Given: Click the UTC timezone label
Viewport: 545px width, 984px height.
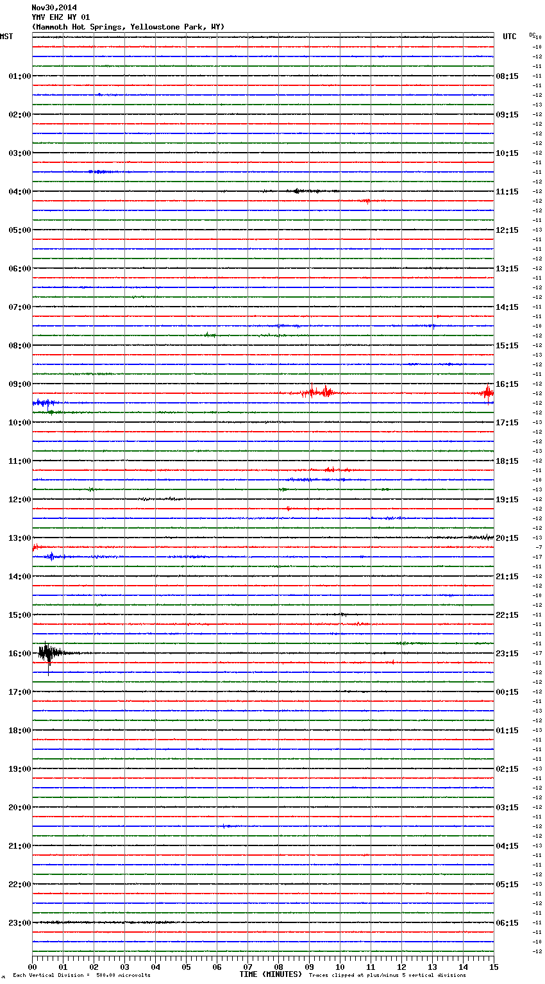Looking at the screenshot, I should (510, 37).
